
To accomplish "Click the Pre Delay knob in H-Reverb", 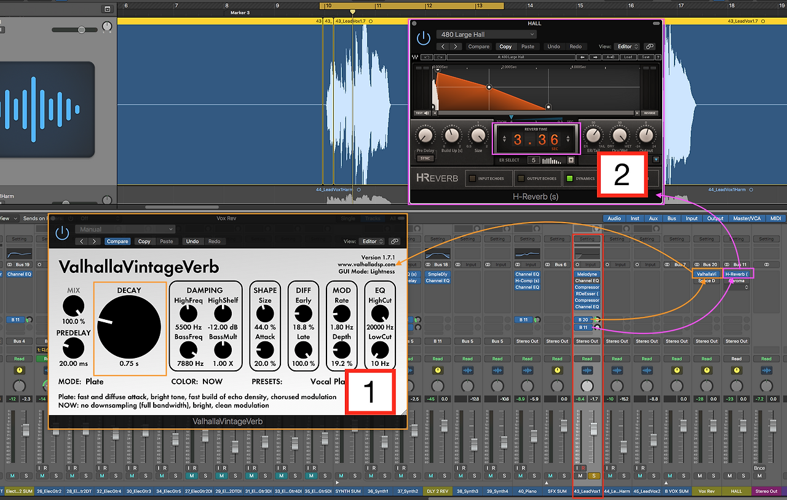I will click(x=424, y=134).
